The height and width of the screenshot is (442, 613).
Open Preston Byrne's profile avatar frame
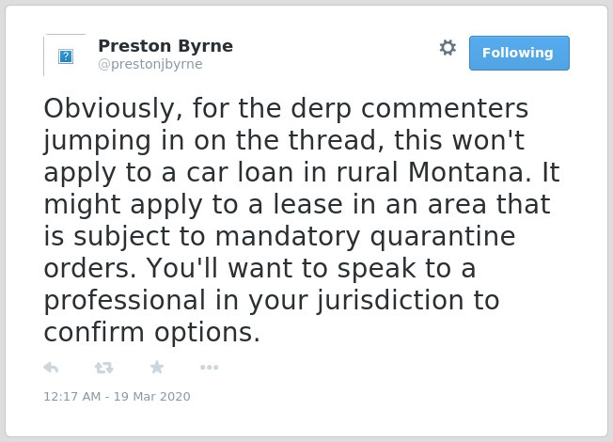coord(65,55)
